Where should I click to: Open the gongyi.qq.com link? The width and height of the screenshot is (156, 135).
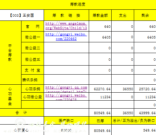point(66,89)
